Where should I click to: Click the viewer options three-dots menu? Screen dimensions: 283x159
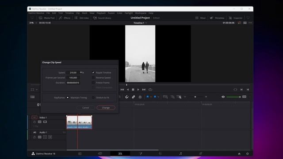[x=250, y=23]
